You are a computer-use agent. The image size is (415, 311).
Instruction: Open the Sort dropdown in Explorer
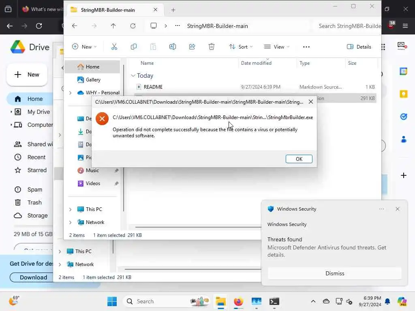(241, 47)
